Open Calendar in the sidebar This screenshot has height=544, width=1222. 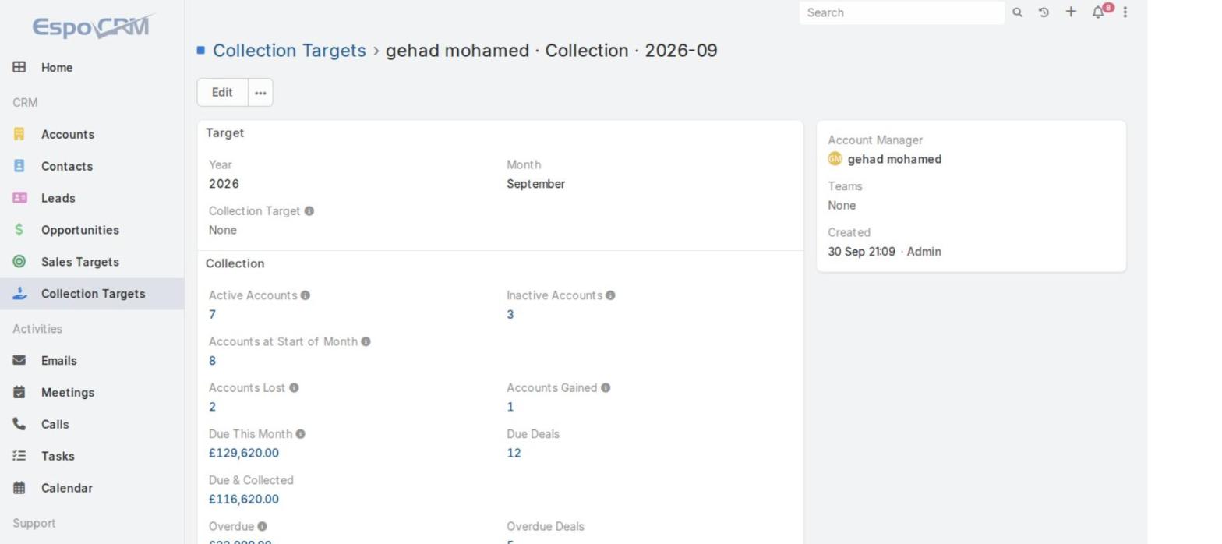coord(67,488)
